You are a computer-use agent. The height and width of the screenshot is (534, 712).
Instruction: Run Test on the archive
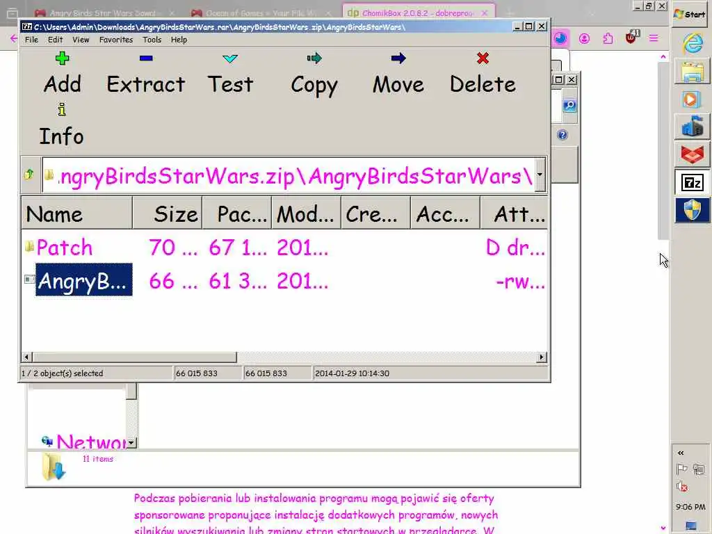230,72
